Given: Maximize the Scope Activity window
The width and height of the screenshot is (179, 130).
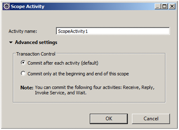Looking at the screenshot, I should (165, 7).
